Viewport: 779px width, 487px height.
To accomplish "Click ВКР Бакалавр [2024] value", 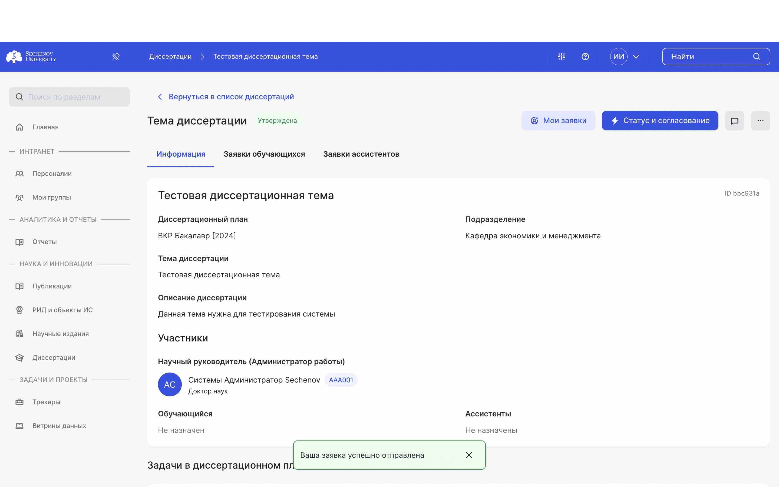I will tap(197, 236).
